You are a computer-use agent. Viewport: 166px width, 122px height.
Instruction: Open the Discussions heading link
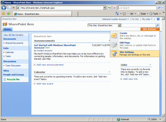pyautogui.click(x=10, y=61)
